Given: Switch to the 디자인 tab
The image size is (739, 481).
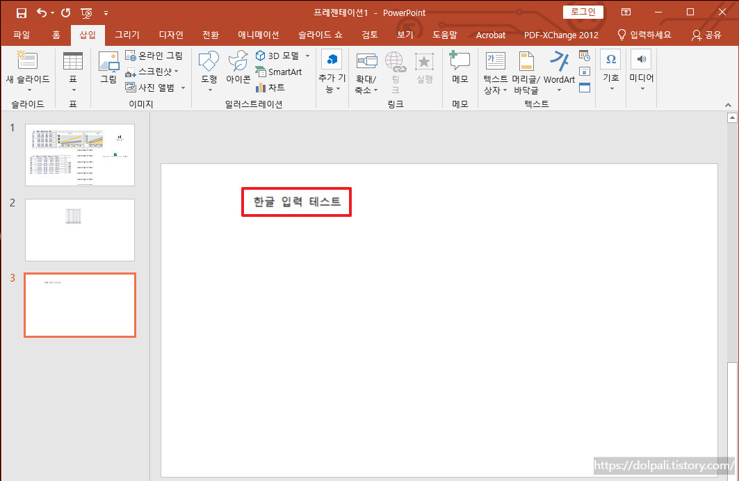Looking at the screenshot, I should [x=171, y=35].
